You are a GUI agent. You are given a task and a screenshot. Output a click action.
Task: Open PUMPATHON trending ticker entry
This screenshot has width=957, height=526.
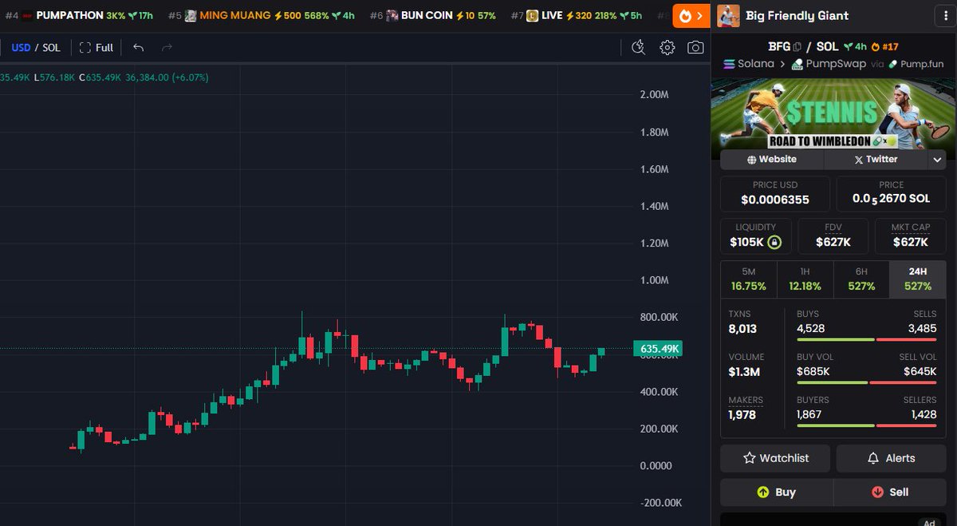79,16
